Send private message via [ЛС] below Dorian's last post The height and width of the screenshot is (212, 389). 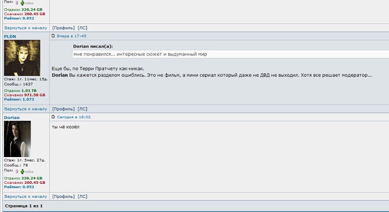83,196
